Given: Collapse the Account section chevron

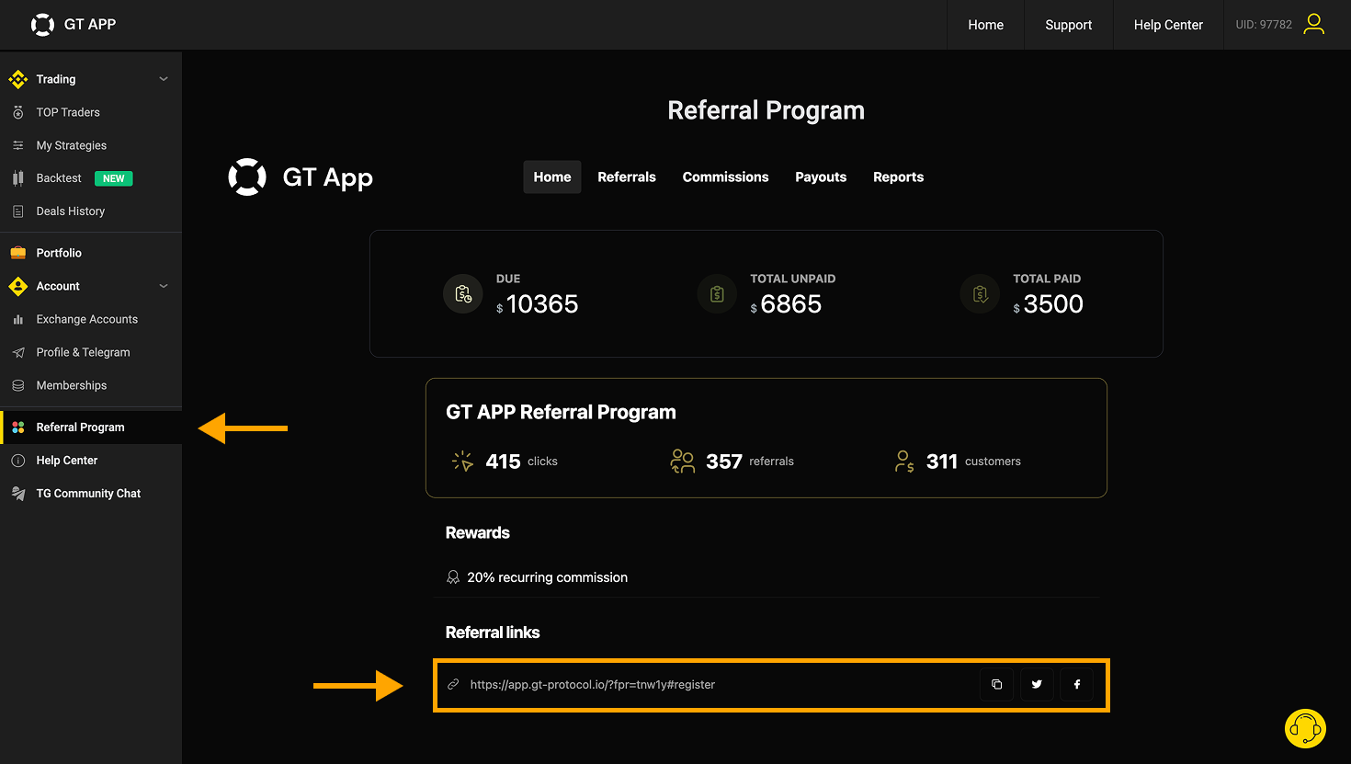Looking at the screenshot, I should tap(164, 286).
